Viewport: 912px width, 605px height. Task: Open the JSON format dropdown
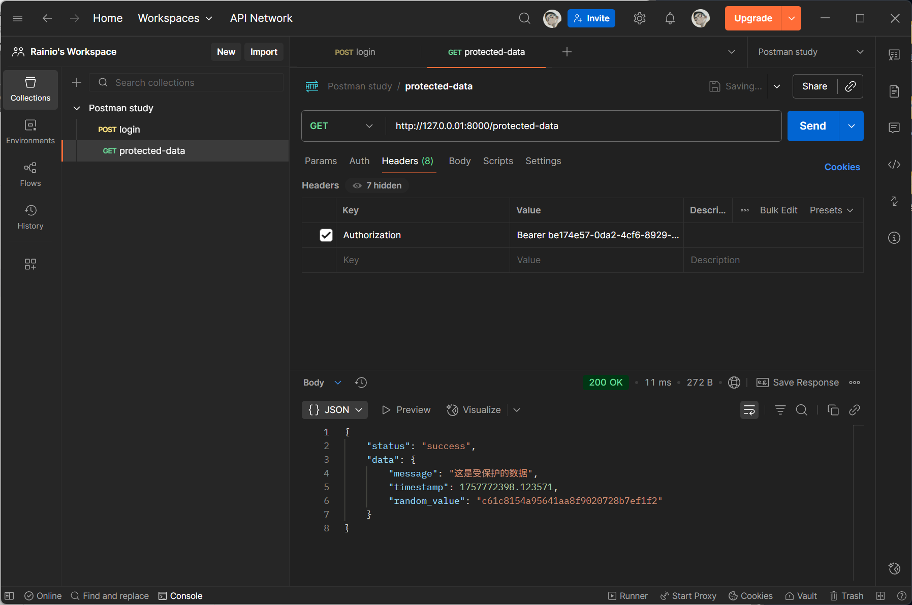[335, 410]
